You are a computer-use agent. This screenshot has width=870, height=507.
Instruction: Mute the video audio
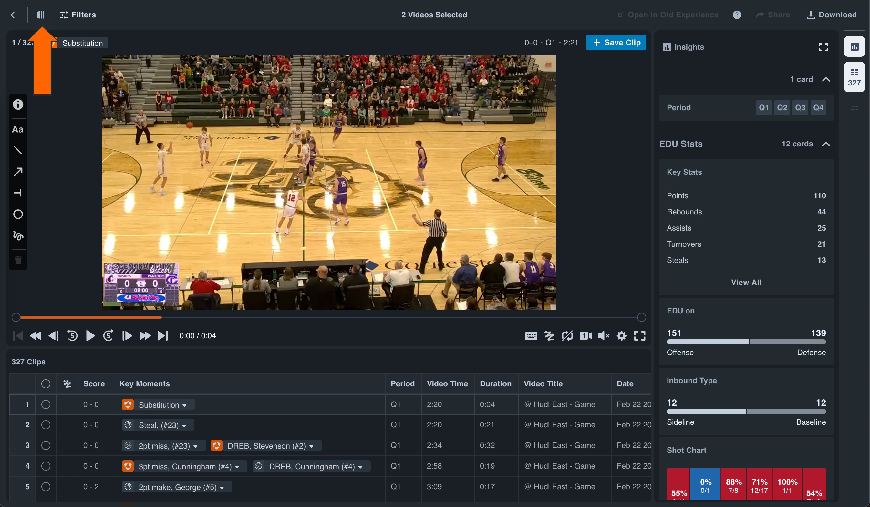tap(604, 336)
